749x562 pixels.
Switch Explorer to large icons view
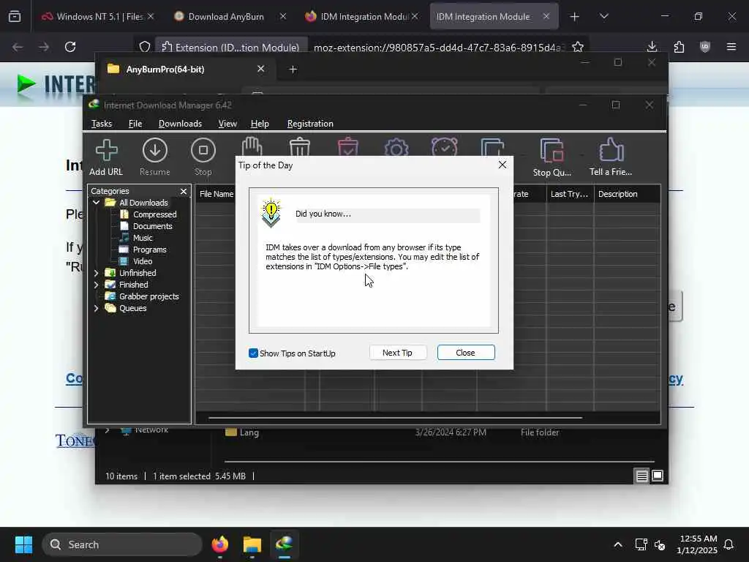658,476
